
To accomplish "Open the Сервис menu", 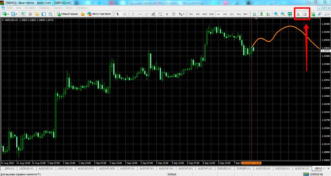I will coord(58,7).
